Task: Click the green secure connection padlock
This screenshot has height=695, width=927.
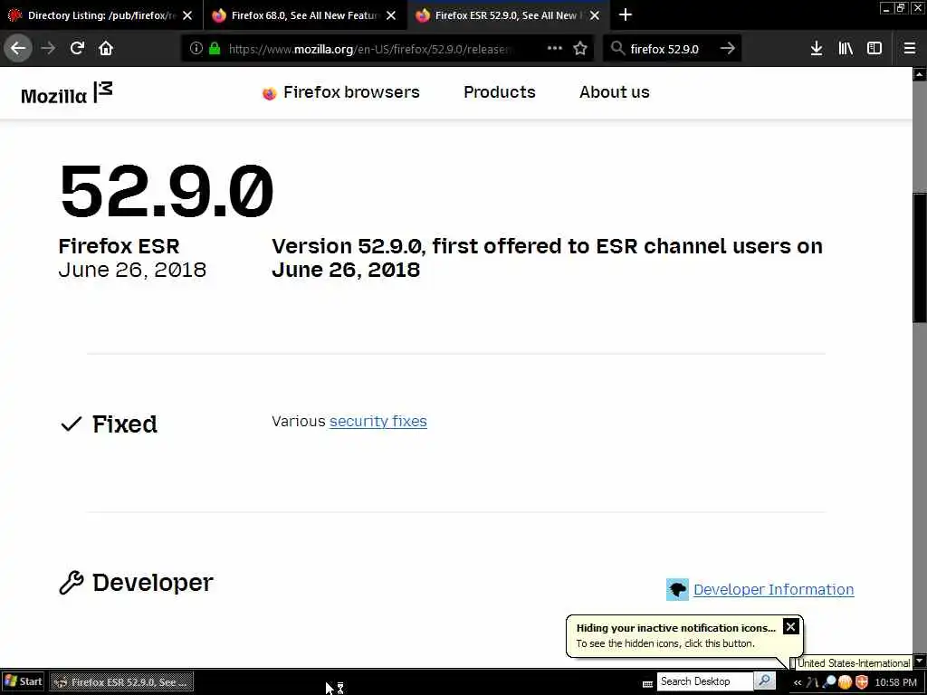Action: [215, 49]
